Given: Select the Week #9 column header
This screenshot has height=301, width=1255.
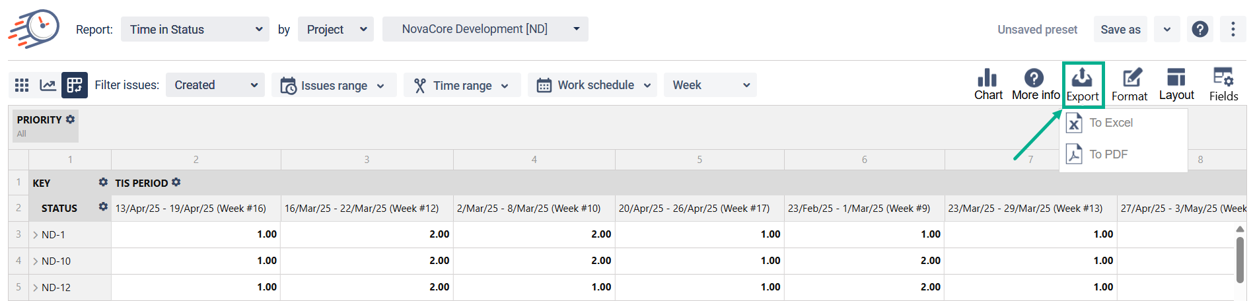Looking at the screenshot, I should coord(865,209).
